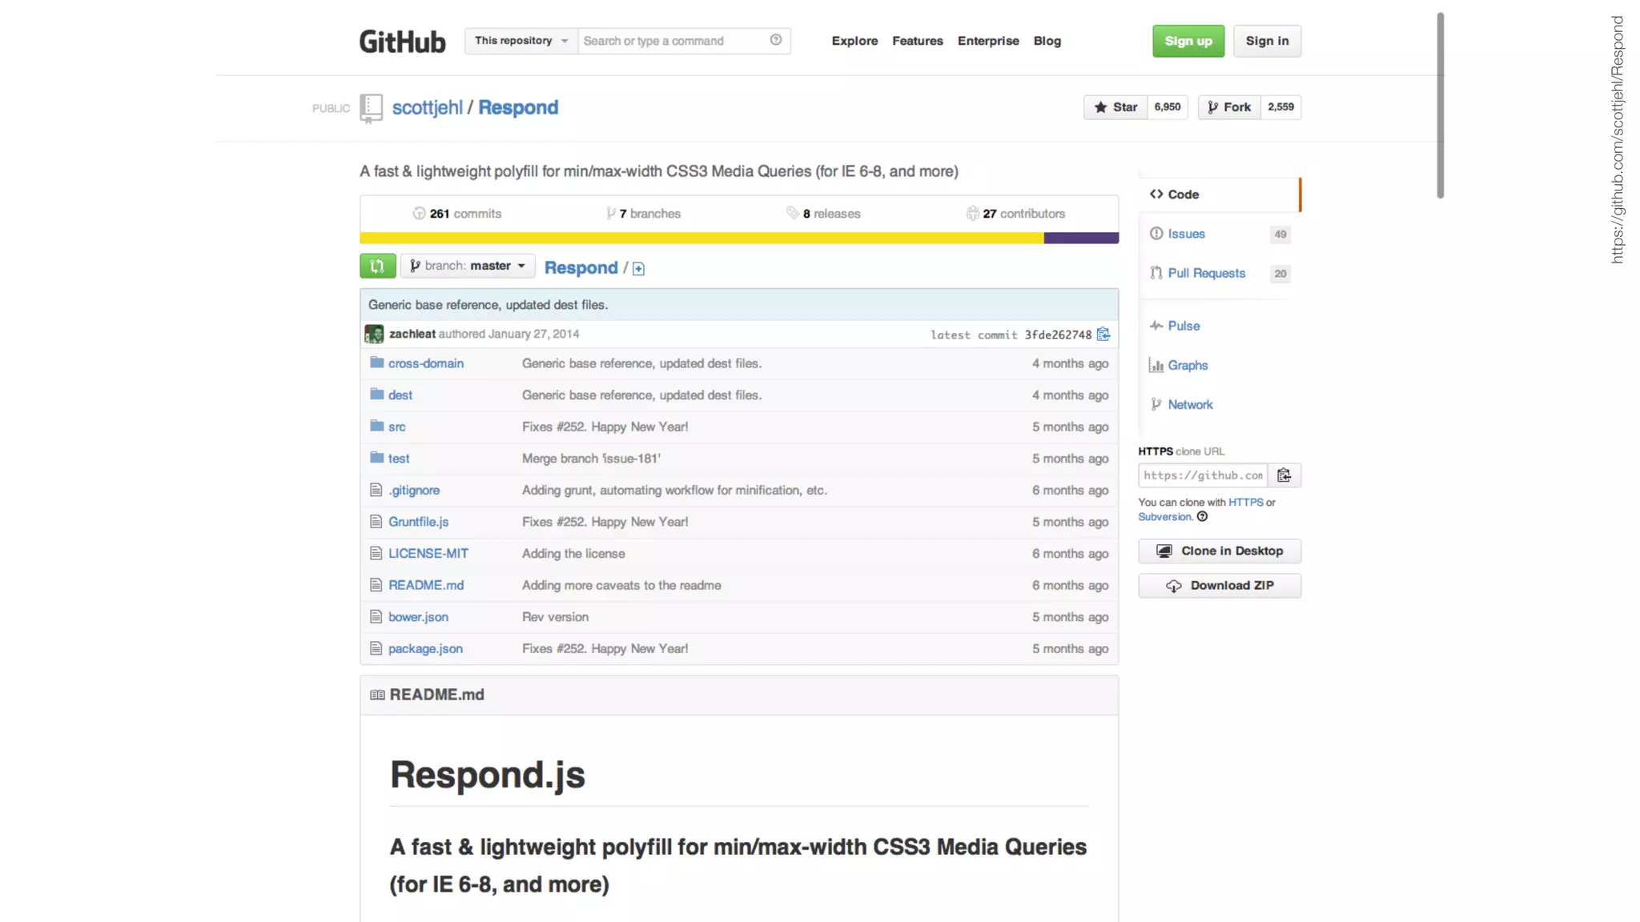Open the Gruntfile.js file link
Screen dimensions: 1640x922
coord(418,522)
